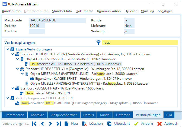Go to previous record arrow
This screenshot has height=128, width=182.
[x=42, y=124]
